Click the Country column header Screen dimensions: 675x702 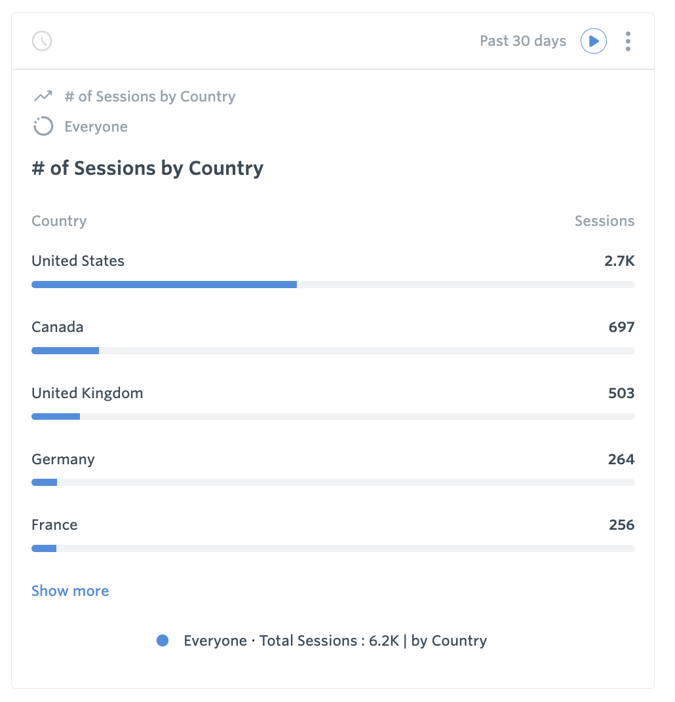pyautogui.click(x=59, y=221)
